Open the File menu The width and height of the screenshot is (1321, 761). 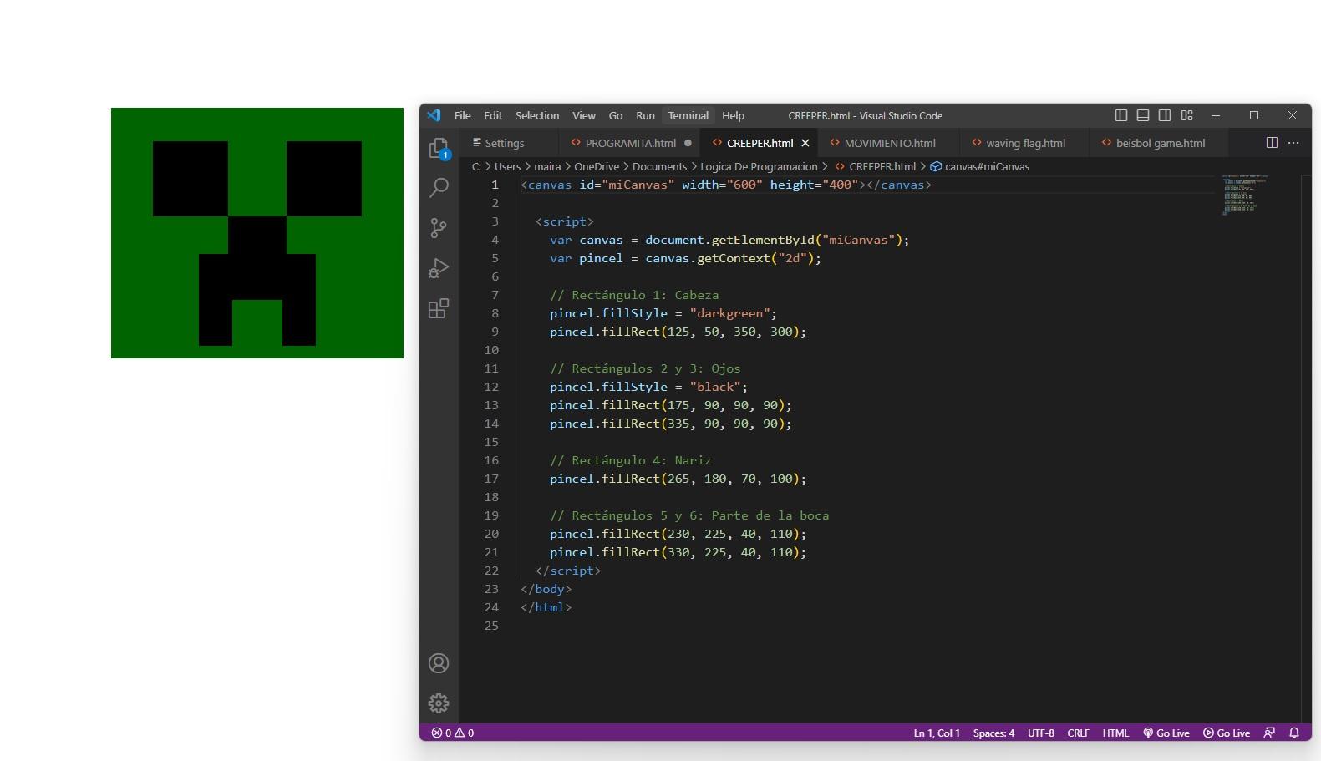pyautogui.click(x=462, y=115)
